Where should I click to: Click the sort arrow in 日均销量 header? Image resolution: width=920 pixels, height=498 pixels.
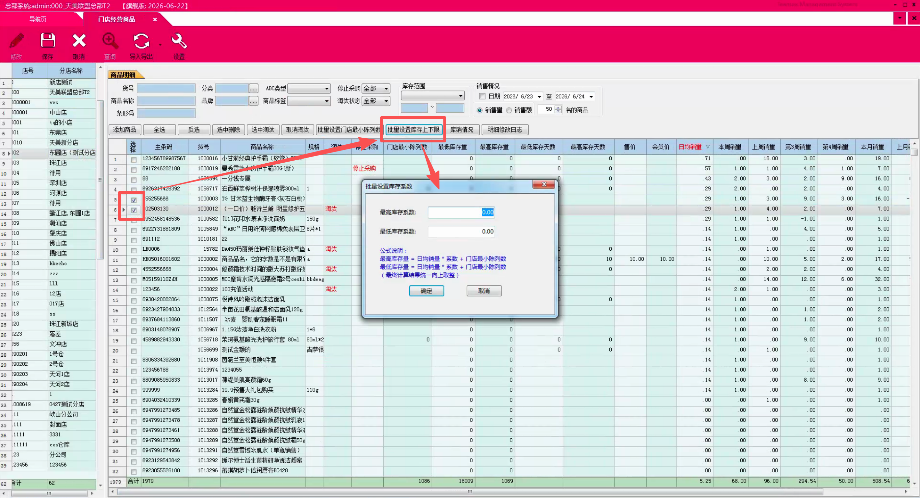tap(708, 147)
